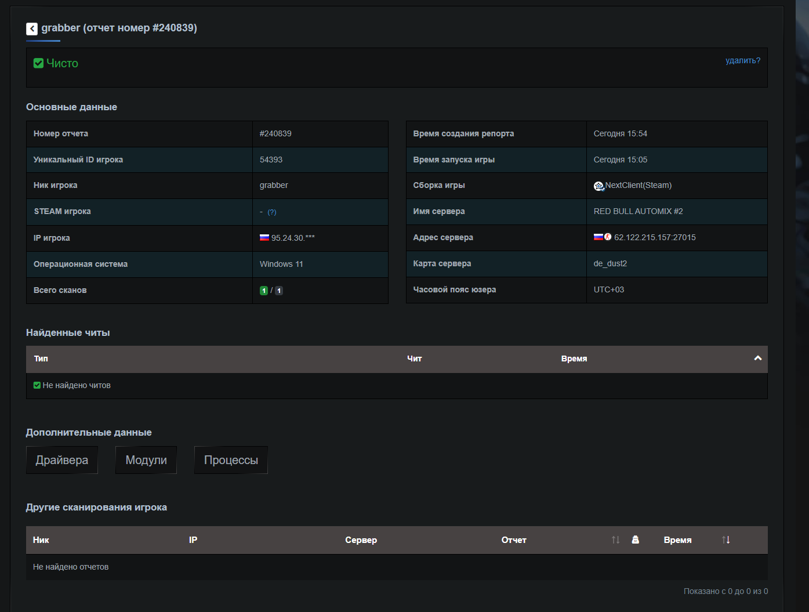The height and width of the screenshot is (612, 809).
Task: Click game launch time Сегодня 15:05
Action: pyautogui.click(x=621, y=160)
